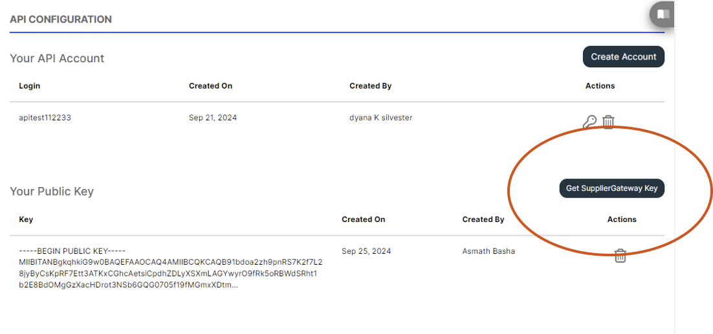Click the Created On header in API account table
Image resolution: width=713 pixels, height=334 pixels.
tap(210, 85)
